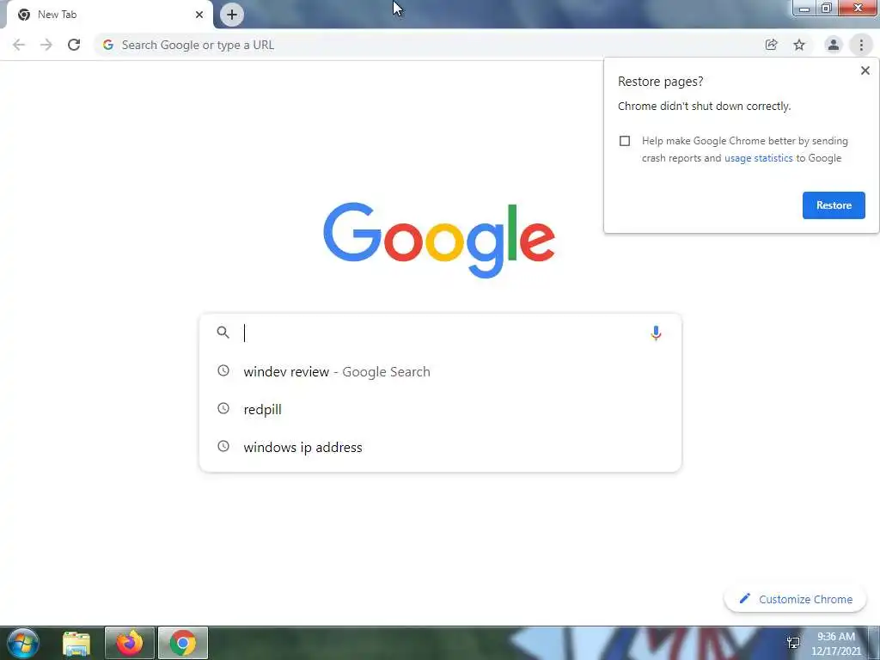Close the New Tab tab
880x660 pixels.
click(199, 15)
